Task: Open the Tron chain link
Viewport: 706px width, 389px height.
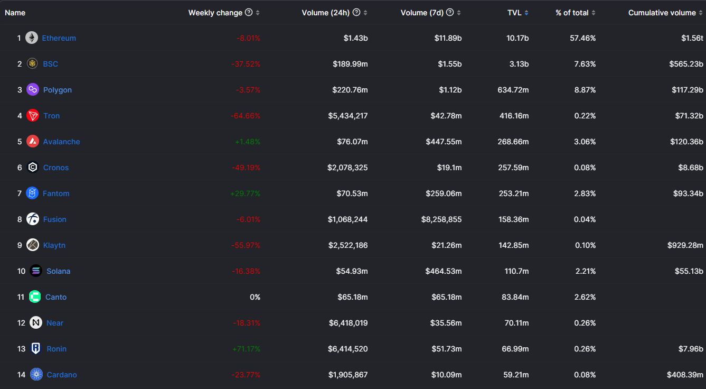Action: (x=52, y=116)
